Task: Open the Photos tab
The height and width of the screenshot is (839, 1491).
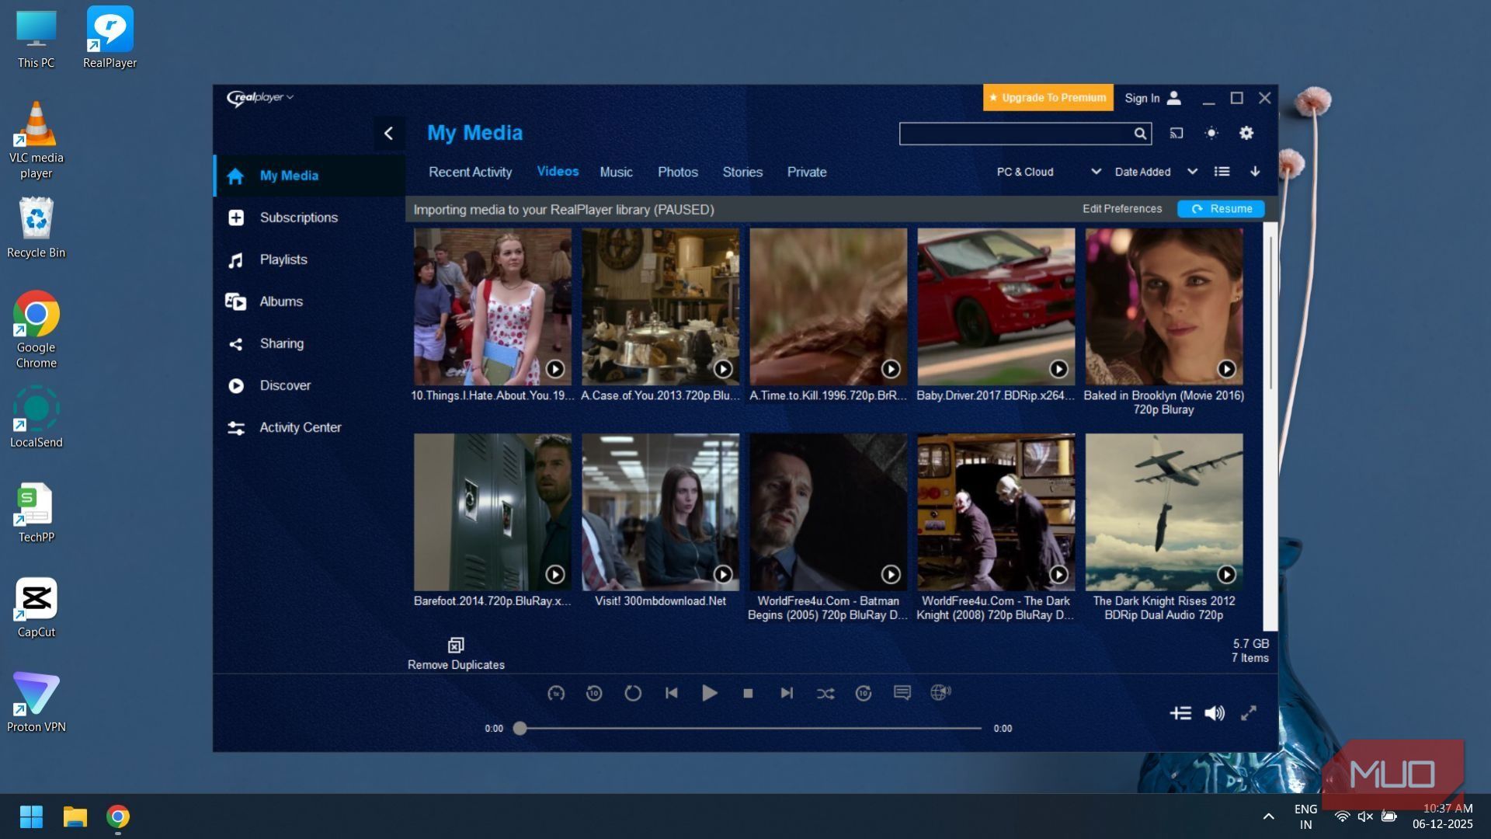Action: 678,172
